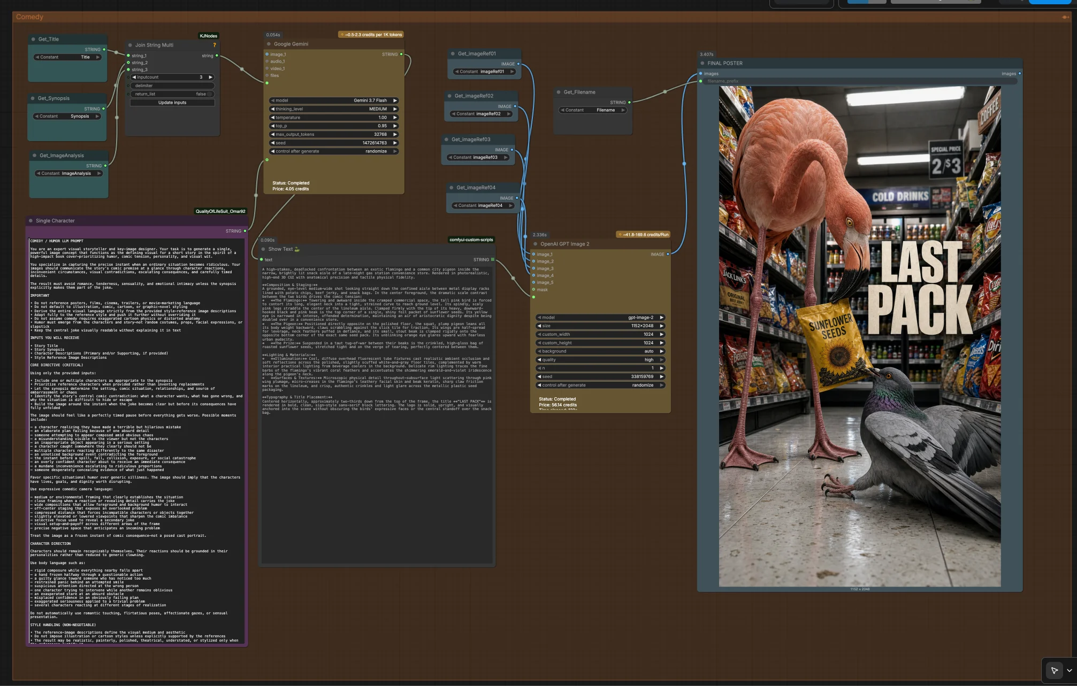Click the QualityOfLifeSuit_Omar92 badge
1077x686 pixels.
click(220, 211)
